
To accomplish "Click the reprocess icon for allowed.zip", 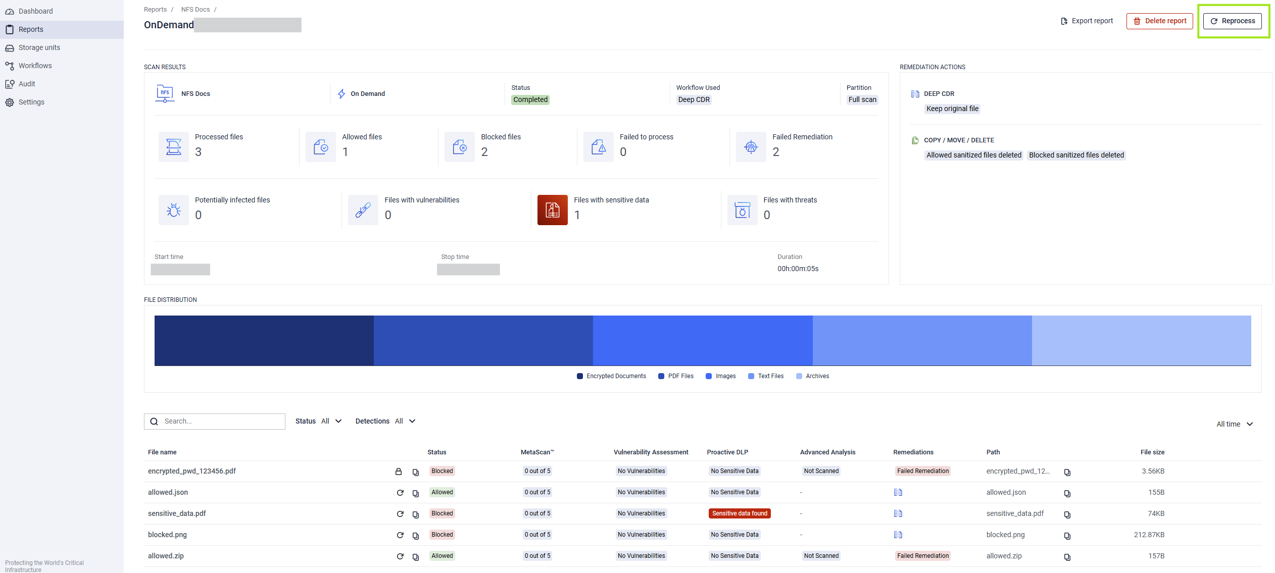I will click(x=400, y=556).
